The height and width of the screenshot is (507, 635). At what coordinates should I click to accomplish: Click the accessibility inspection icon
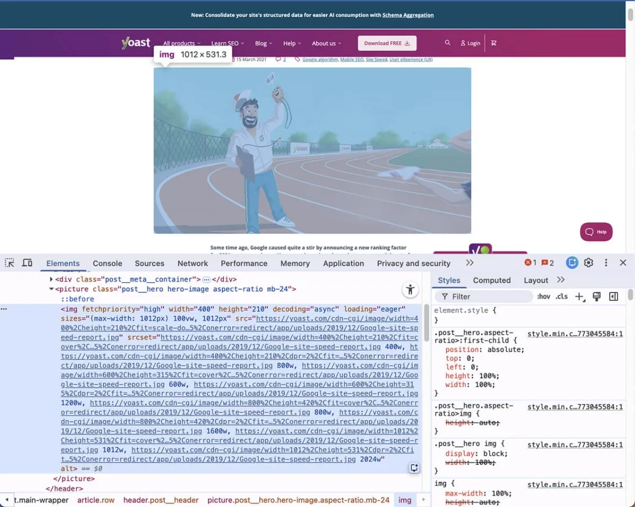(410, 289)
